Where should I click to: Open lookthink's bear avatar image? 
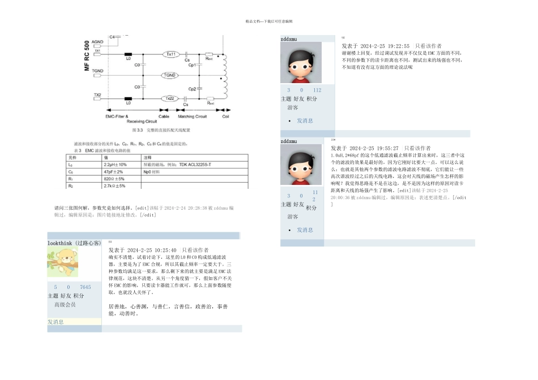point(62,262)
